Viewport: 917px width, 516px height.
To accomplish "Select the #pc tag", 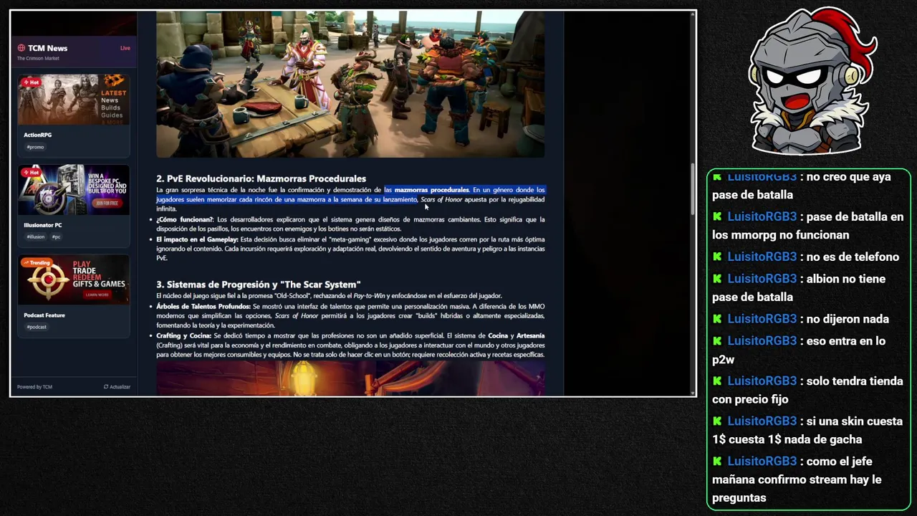I will [x=57, y=236].
